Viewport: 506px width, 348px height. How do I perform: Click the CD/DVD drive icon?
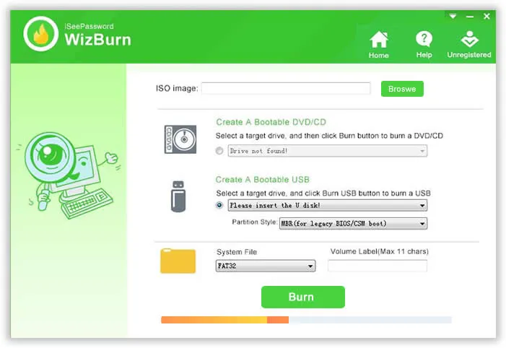(x=179, y=139)
